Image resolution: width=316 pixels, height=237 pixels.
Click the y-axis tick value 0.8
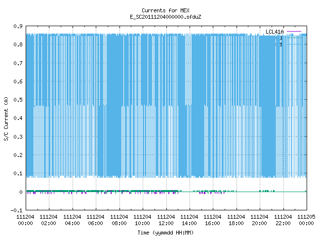point(18,44)
